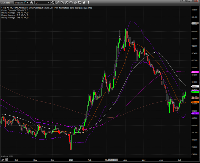Click the symbol link icon beside the symbol box
The height and width of the screenshot is (163, 200).
pyautogui.click(x=31, y=2)
